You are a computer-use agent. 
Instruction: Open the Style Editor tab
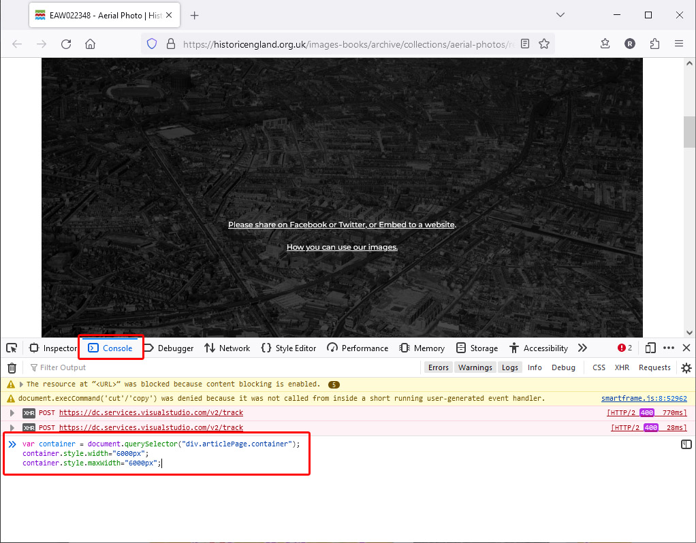point(289,348)
